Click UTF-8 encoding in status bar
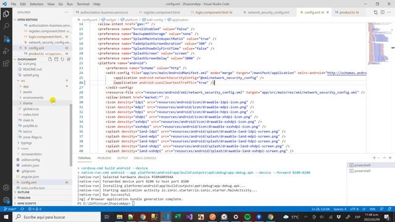The image size is (395, 222). point(354,209)
